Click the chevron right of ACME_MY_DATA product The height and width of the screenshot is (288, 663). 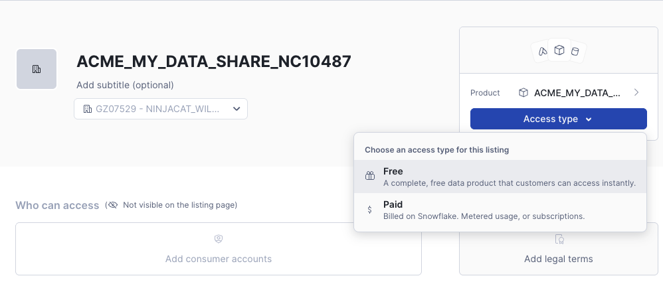636,93
